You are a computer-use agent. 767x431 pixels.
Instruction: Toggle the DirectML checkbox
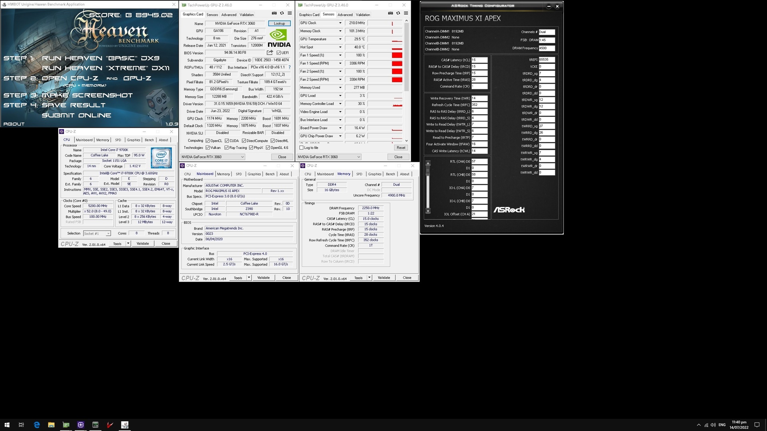click(272, 141)
